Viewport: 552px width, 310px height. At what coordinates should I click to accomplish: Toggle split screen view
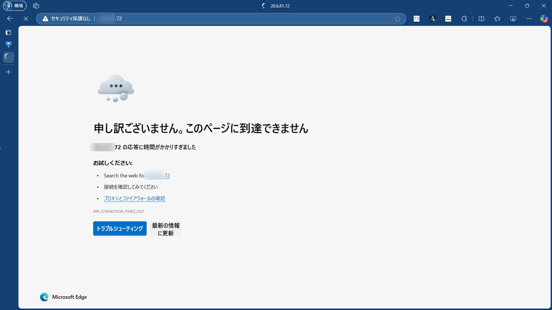481,19
